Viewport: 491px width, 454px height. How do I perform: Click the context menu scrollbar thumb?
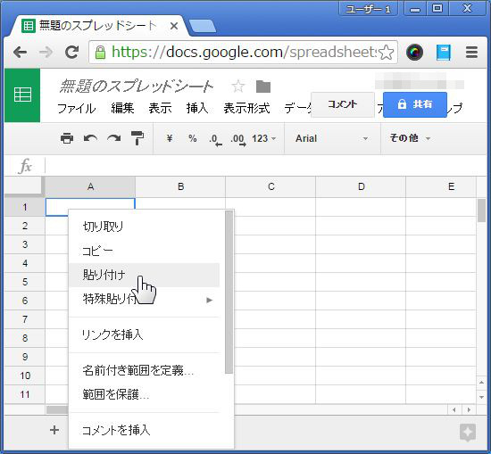(x=229, y=293)
